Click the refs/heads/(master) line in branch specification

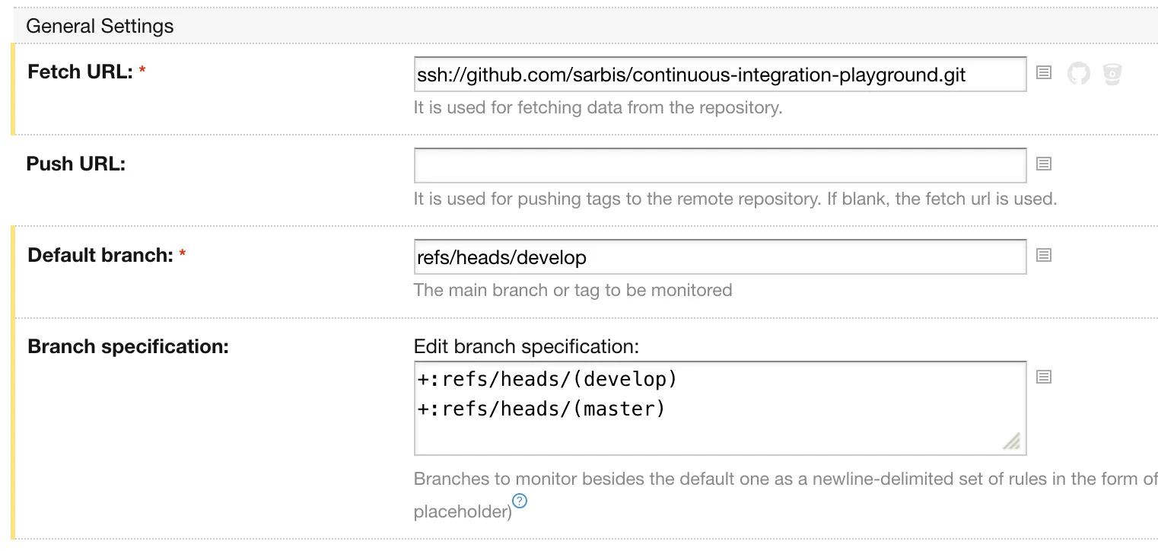click(541, 409)
